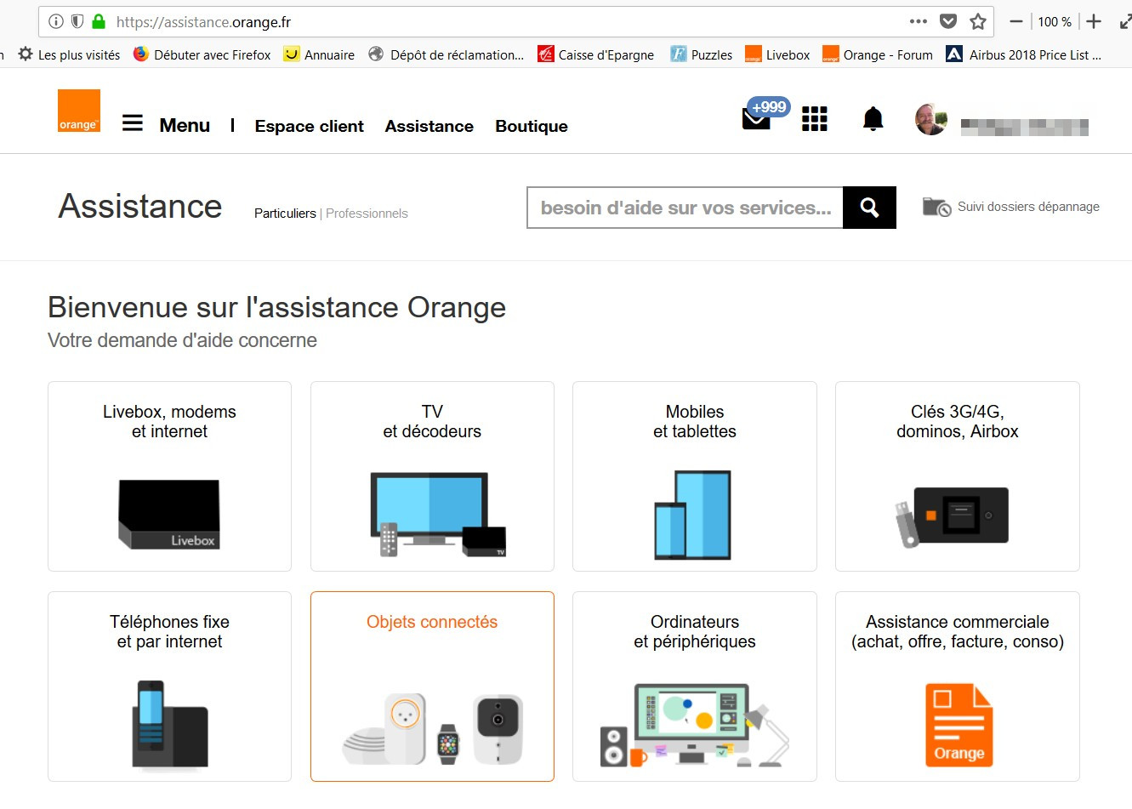Show notifications via bell icon

click(x=873, y=119)
